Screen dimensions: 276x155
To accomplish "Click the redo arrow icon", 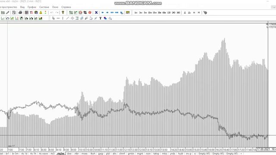I will (x=56, y=12).
